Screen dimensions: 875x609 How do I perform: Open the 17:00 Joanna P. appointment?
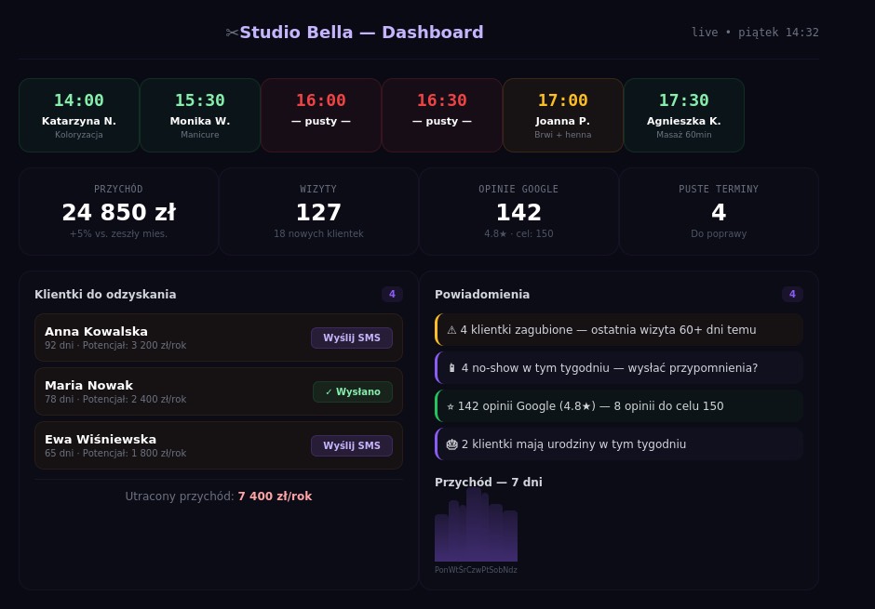click(x=563, y=115)
